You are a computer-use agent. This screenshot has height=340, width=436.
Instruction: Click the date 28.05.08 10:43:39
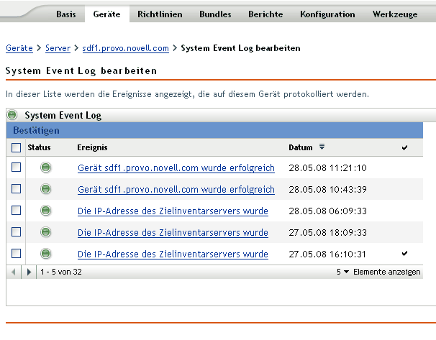[327, 190]
